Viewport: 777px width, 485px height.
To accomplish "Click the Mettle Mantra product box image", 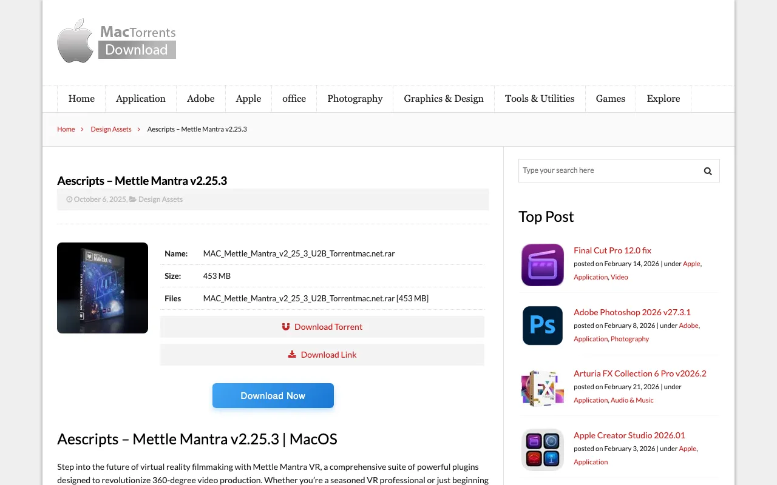I will 103,288.
